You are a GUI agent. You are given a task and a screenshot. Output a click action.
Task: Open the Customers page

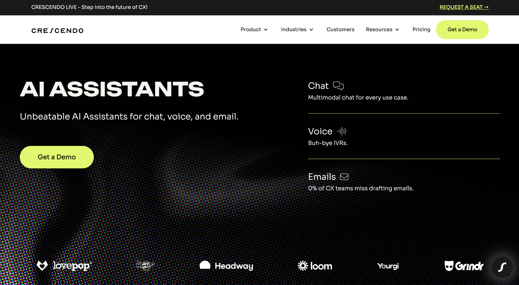(340, 30)
